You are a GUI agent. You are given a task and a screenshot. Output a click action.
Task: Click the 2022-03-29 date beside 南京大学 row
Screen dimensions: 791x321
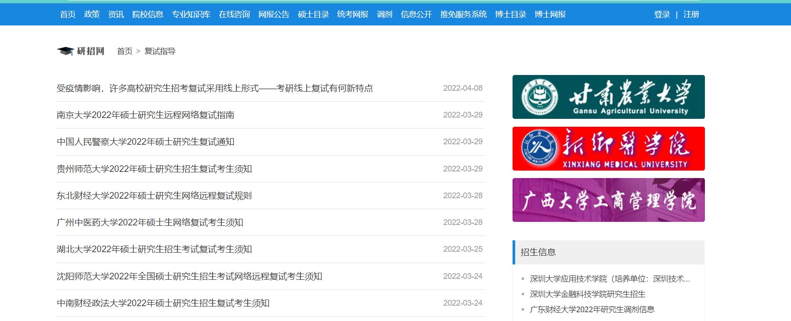(x=463, y=115)
